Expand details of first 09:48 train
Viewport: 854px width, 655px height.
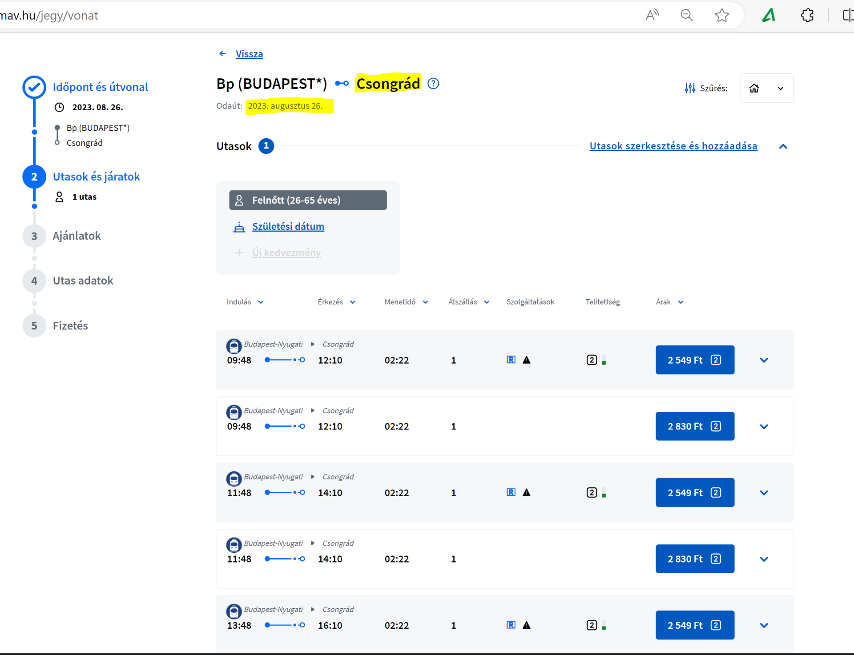tap(764, 360)
